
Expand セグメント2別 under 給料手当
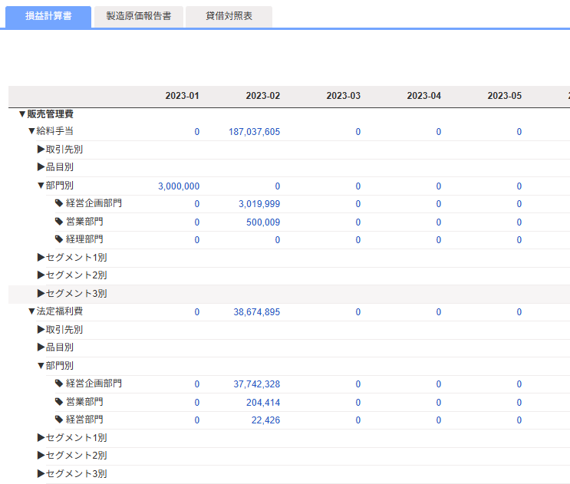[41, 275]
